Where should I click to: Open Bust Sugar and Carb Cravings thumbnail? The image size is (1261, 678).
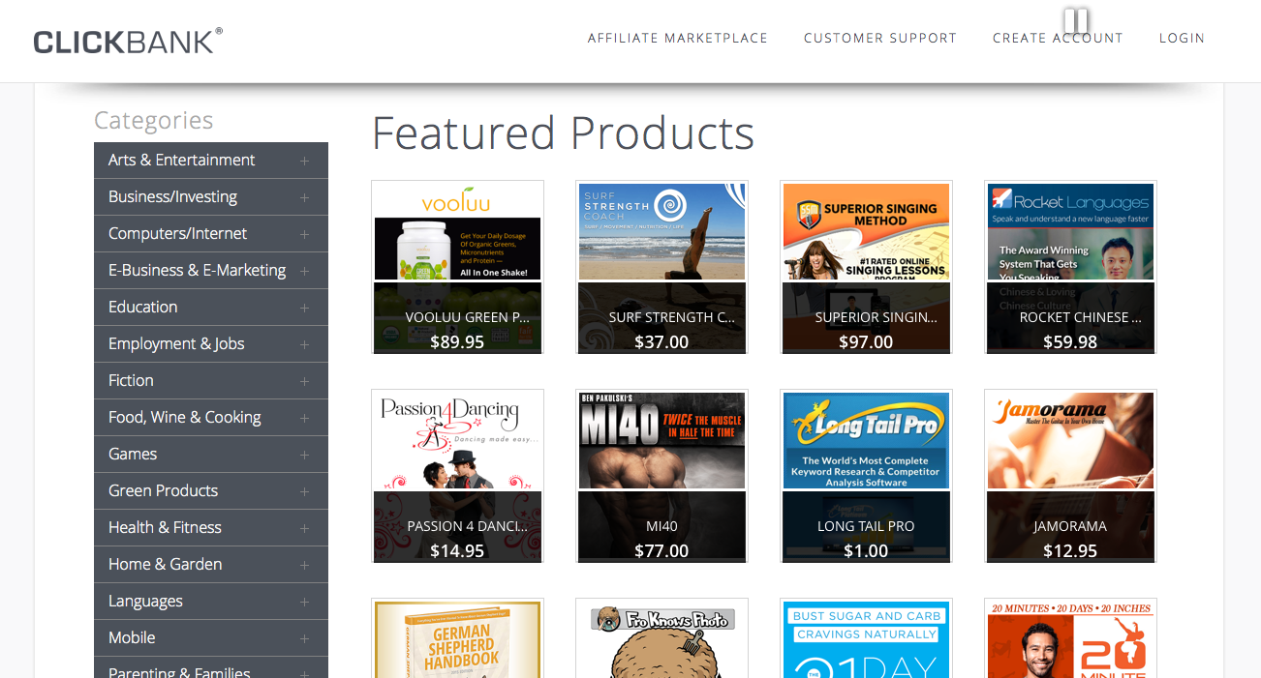click(x=866, y=639)
